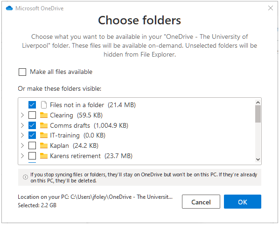Check the Clearing folder checkbox

32,115
